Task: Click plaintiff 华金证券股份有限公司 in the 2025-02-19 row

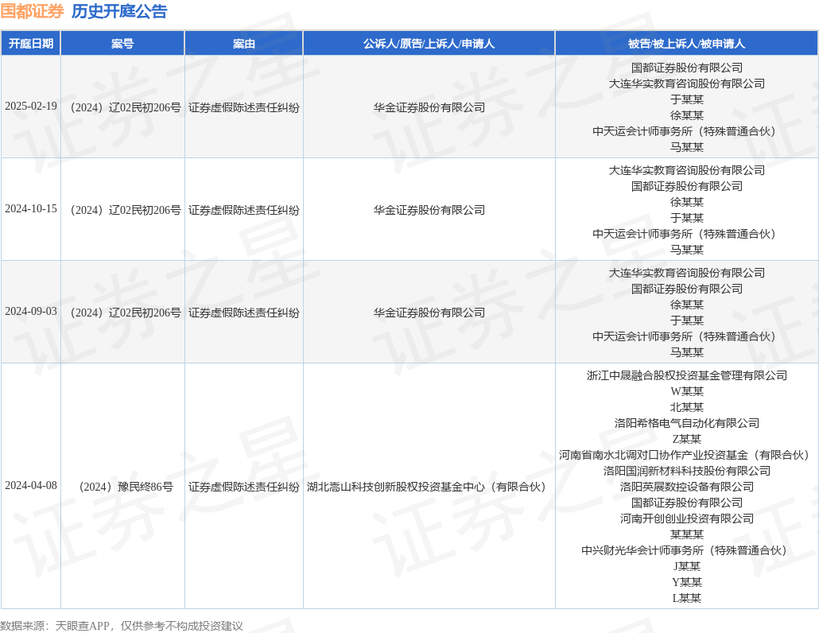Action: (429, 107)
